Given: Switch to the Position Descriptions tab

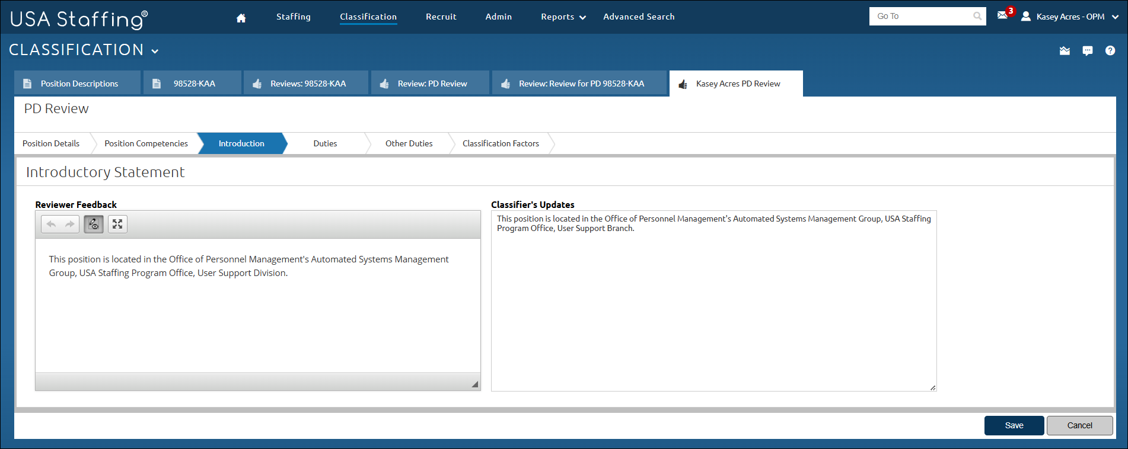Looking at the screenshot, I should point(78,83).
